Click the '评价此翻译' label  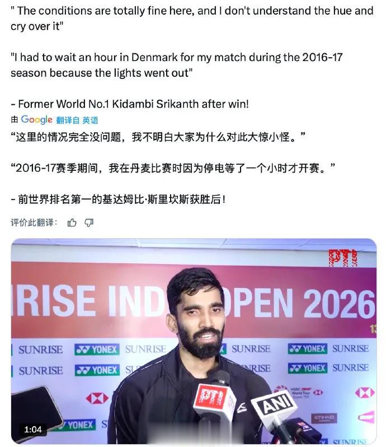coord(34,222)
